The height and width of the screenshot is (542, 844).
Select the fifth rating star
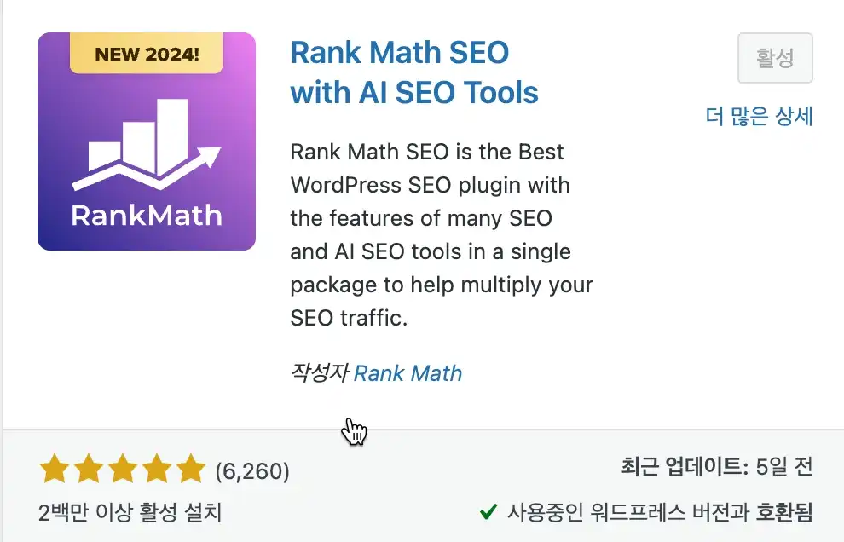191,470
